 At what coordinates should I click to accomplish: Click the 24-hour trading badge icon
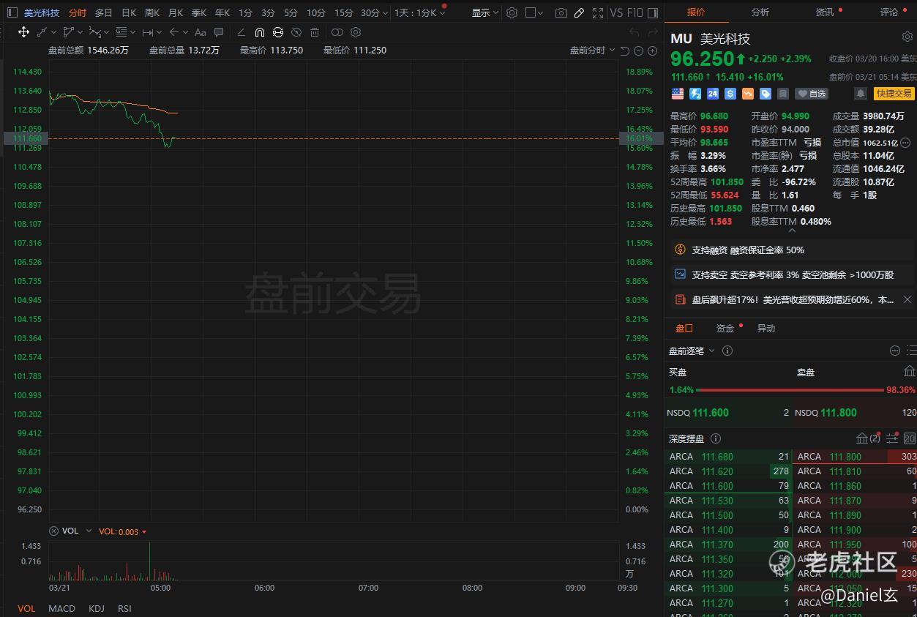click(713, 94)
